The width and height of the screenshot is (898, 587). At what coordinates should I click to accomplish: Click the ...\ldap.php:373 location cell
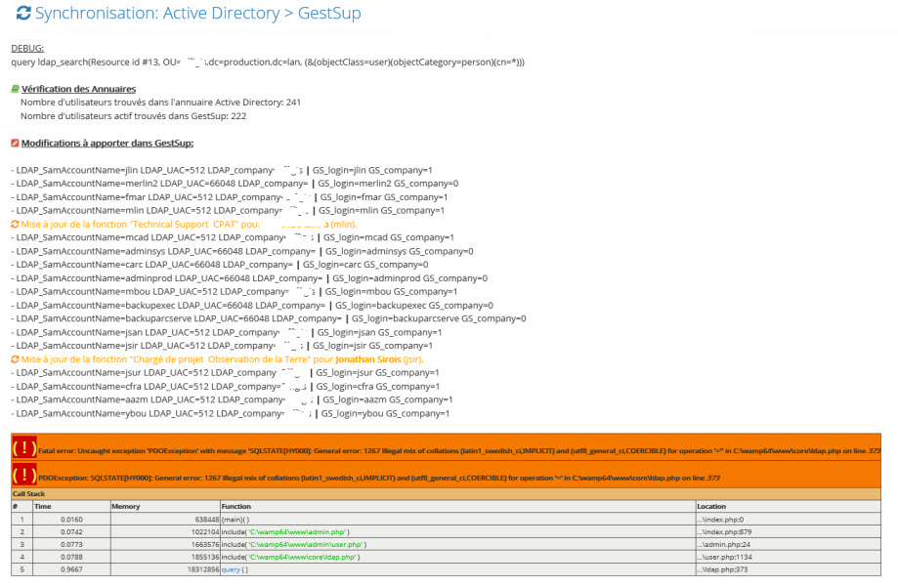(789, 569)
